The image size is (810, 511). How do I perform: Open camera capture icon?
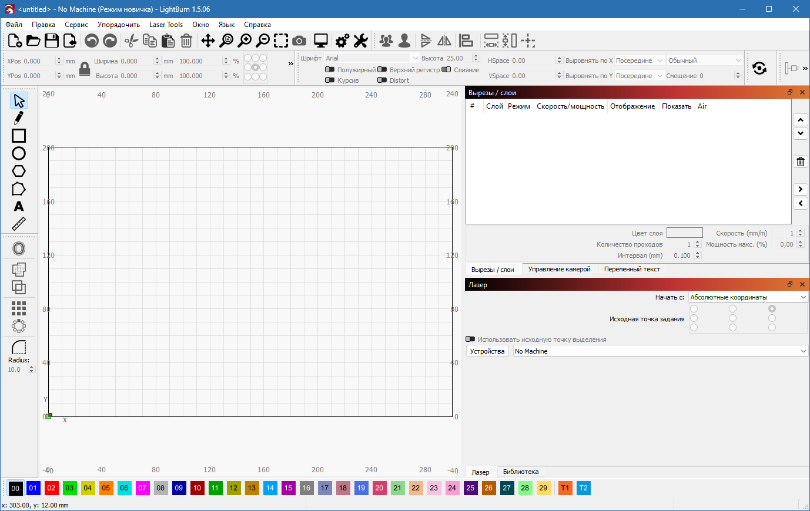pos(299,41)
